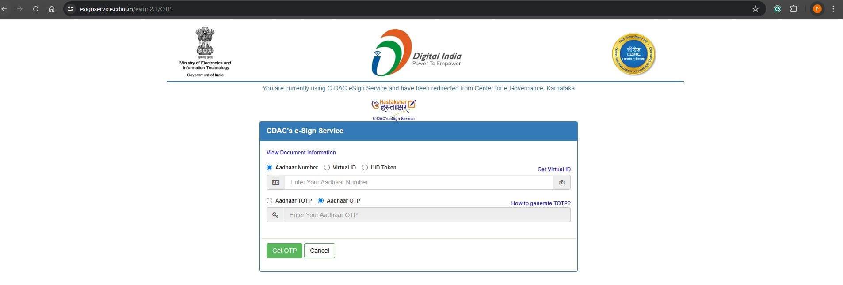843x285 pixels.
Task: Click the browser home icon
Action: 52,9
